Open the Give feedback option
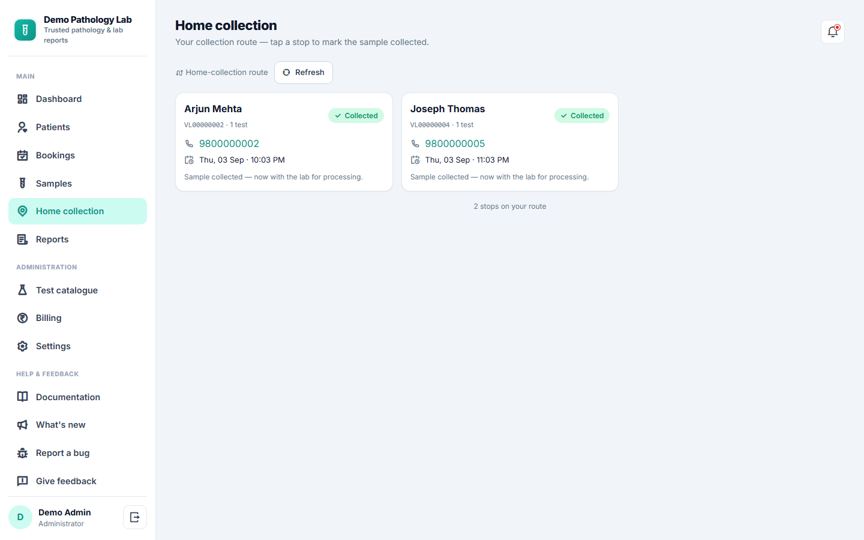Screen dimensions: 864x540 [77, 481]
